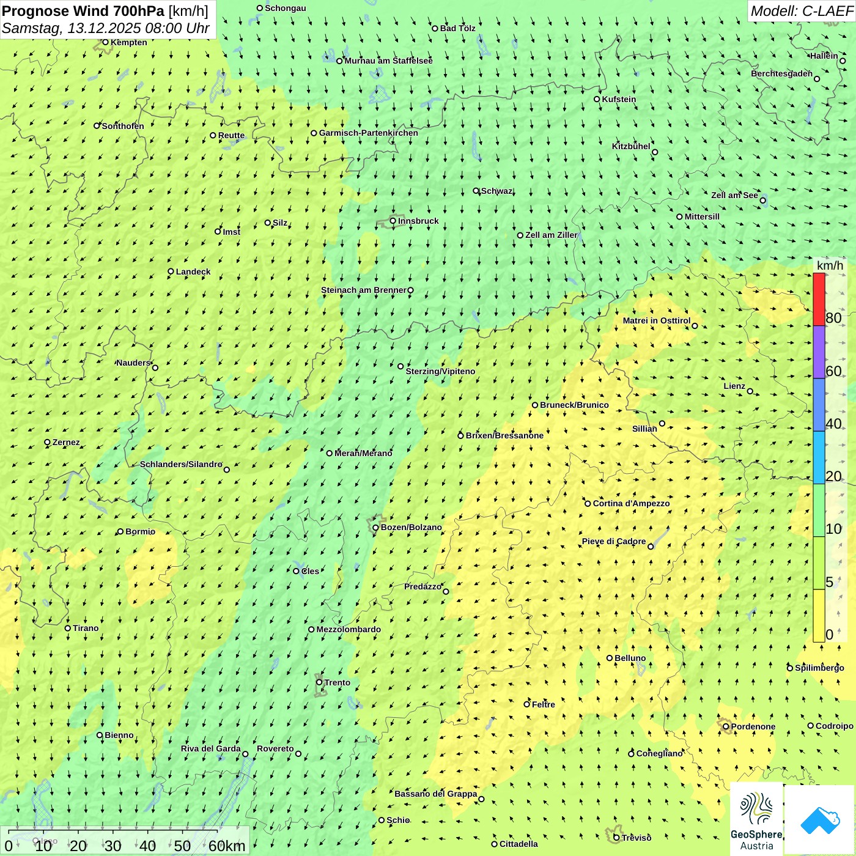The height and width of the screenshot is (856, 856).
Task: Click the Zell am See label
Action: coord(734,195)
